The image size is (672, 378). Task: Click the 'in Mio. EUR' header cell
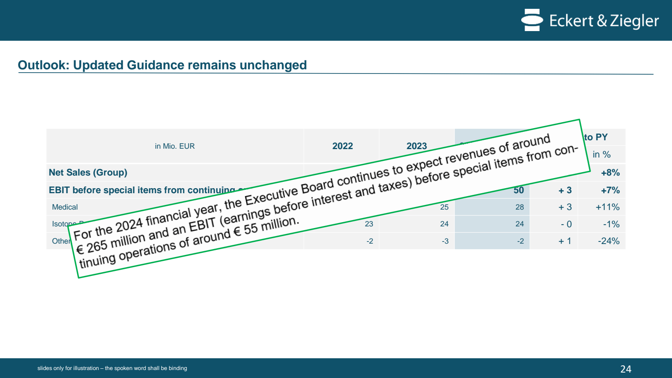[x=175, y=146]
